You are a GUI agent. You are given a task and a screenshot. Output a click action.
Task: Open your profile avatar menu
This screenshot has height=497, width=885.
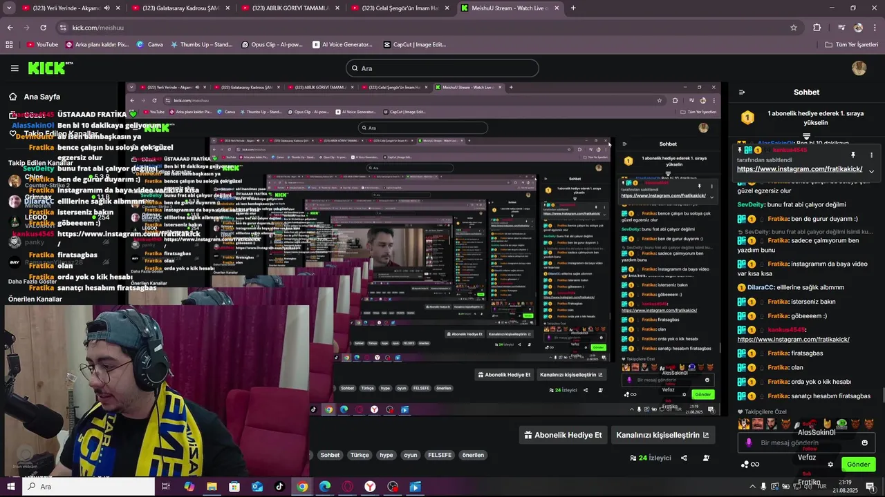859,68
